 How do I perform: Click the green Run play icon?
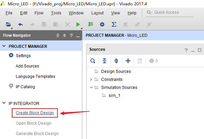pos(78,24)
